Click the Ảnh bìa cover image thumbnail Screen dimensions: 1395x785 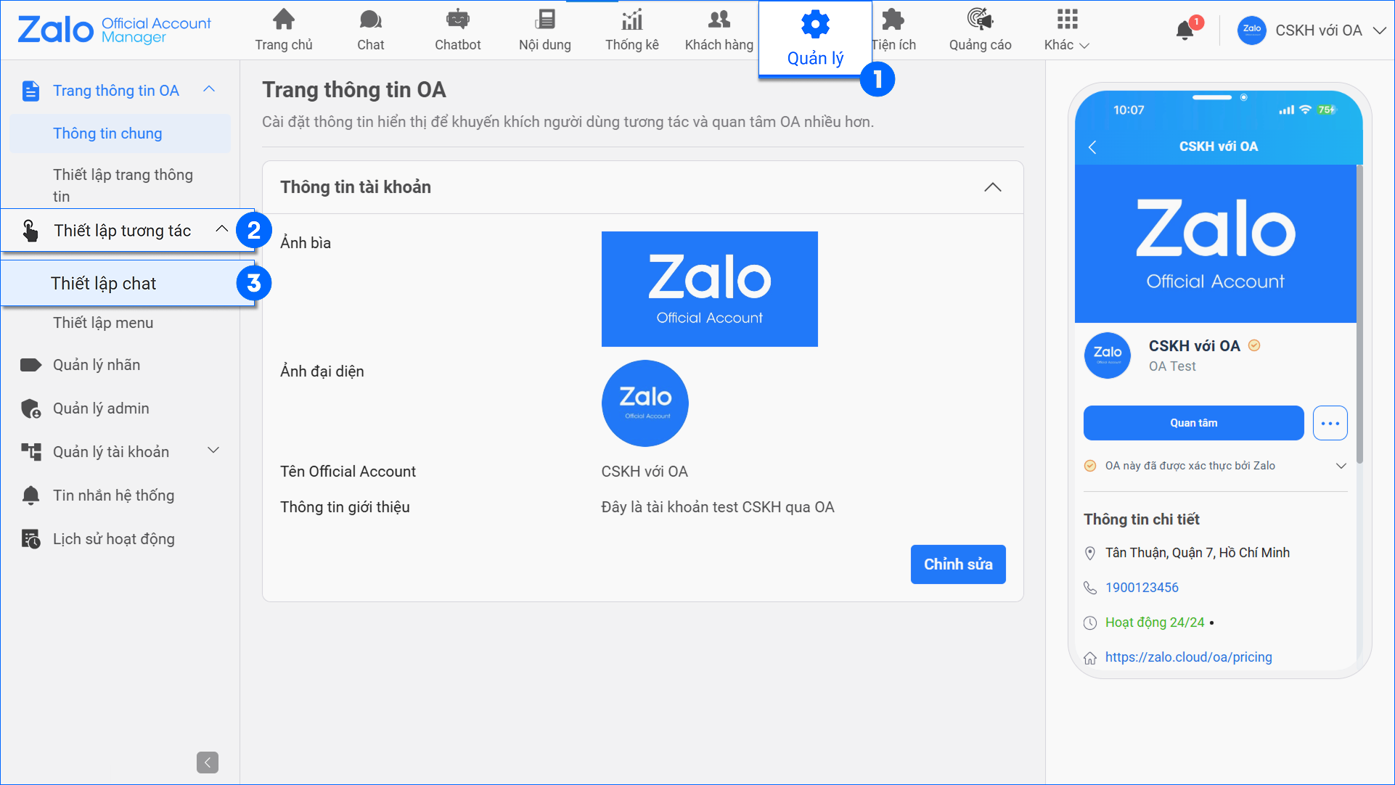click(709, 289)
